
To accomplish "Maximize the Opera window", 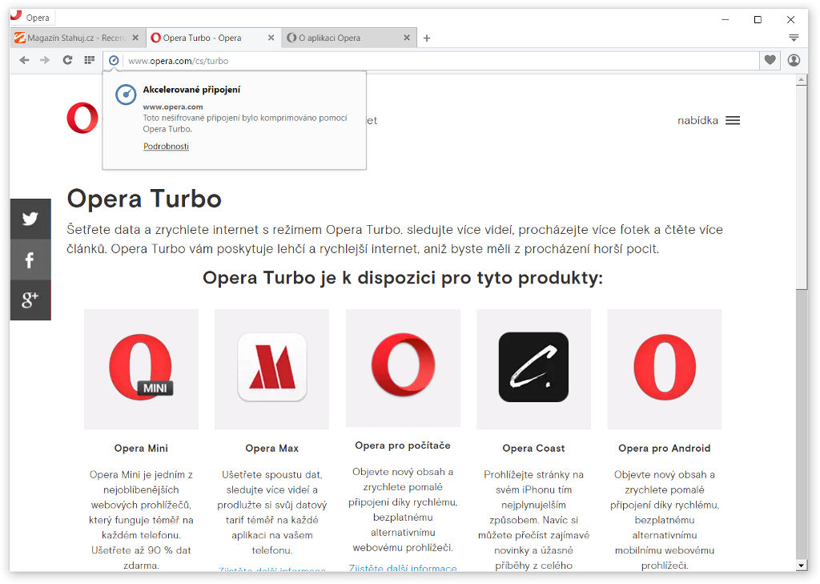I will point(758,19).
